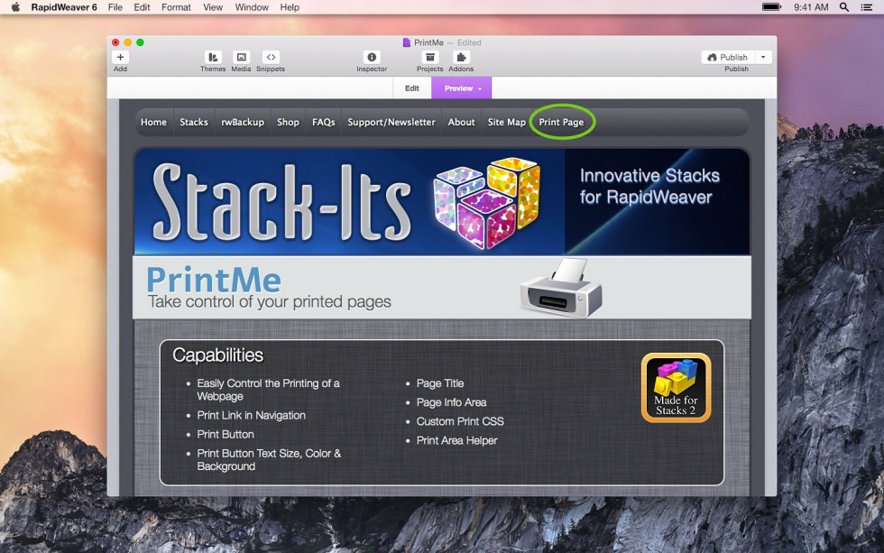This screenshot has width=884, height=553.
Task: Click the 'Custom Print CSS' item
Action: tap(460, 421)
